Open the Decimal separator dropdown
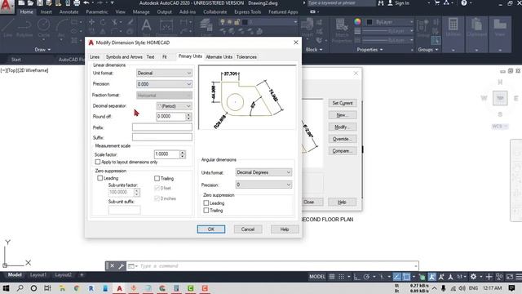The width and height of the screenshot is (522, 294). click(174, 106)
